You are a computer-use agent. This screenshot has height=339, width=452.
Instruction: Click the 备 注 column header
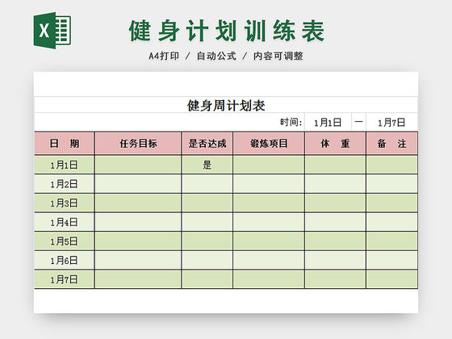click(x=391, y=144)
